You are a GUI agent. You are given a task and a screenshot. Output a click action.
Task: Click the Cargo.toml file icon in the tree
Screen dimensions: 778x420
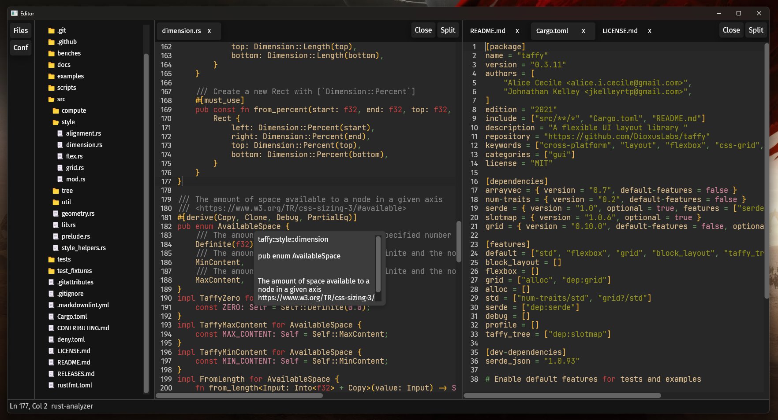(x=52, y=317)
